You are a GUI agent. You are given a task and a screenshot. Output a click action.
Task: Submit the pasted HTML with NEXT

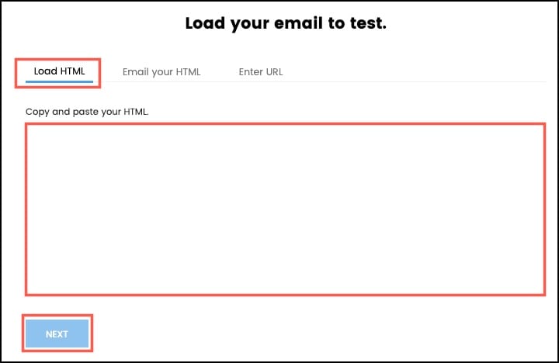tap(57, 334)
